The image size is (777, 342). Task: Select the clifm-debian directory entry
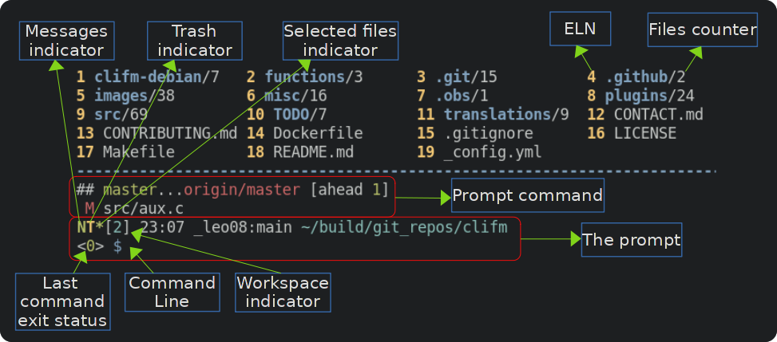148,77
